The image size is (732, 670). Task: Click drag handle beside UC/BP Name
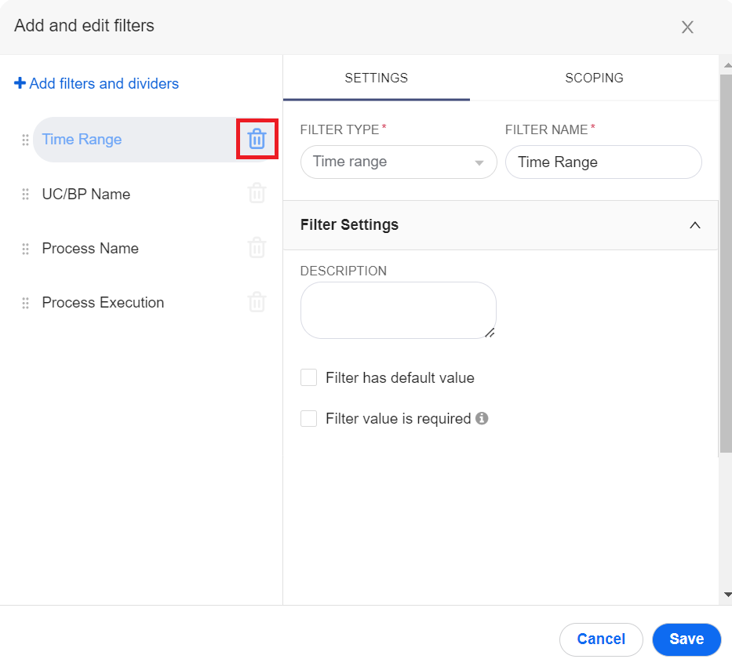[25, 195]
